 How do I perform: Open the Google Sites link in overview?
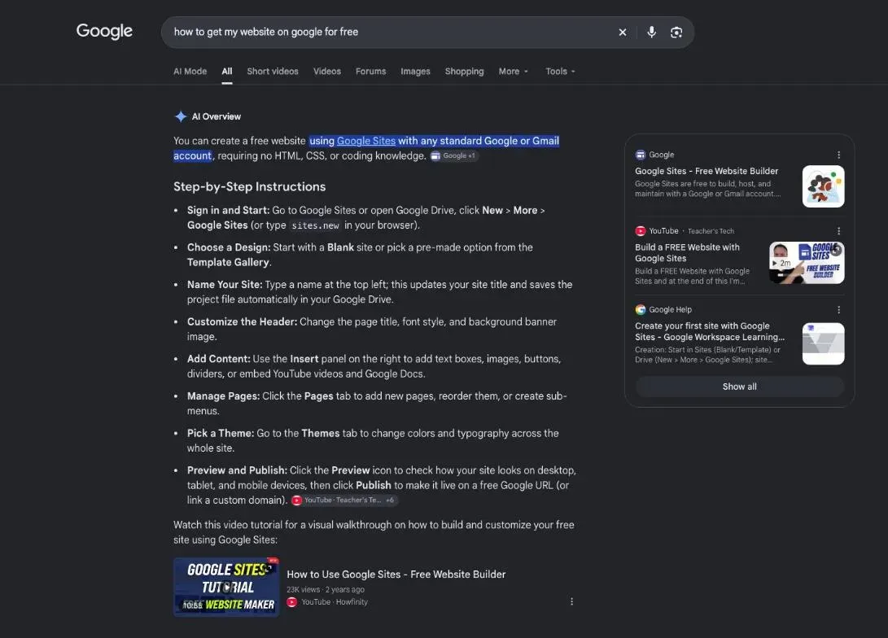point(365,141)
